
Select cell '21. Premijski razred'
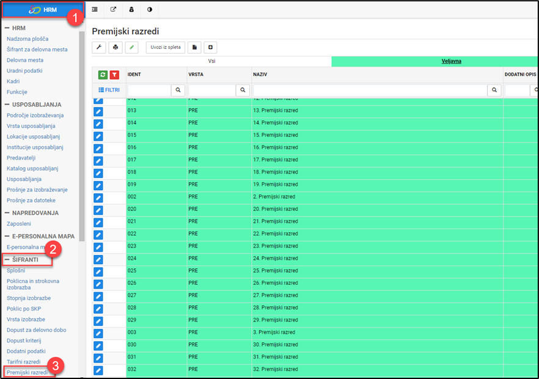pyautogui.click(x=276, y=221)
